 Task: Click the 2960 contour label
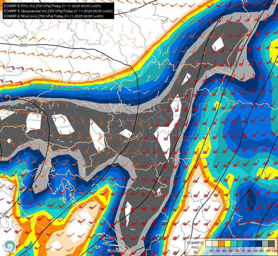pyautogui.click(x=236, y=64)
